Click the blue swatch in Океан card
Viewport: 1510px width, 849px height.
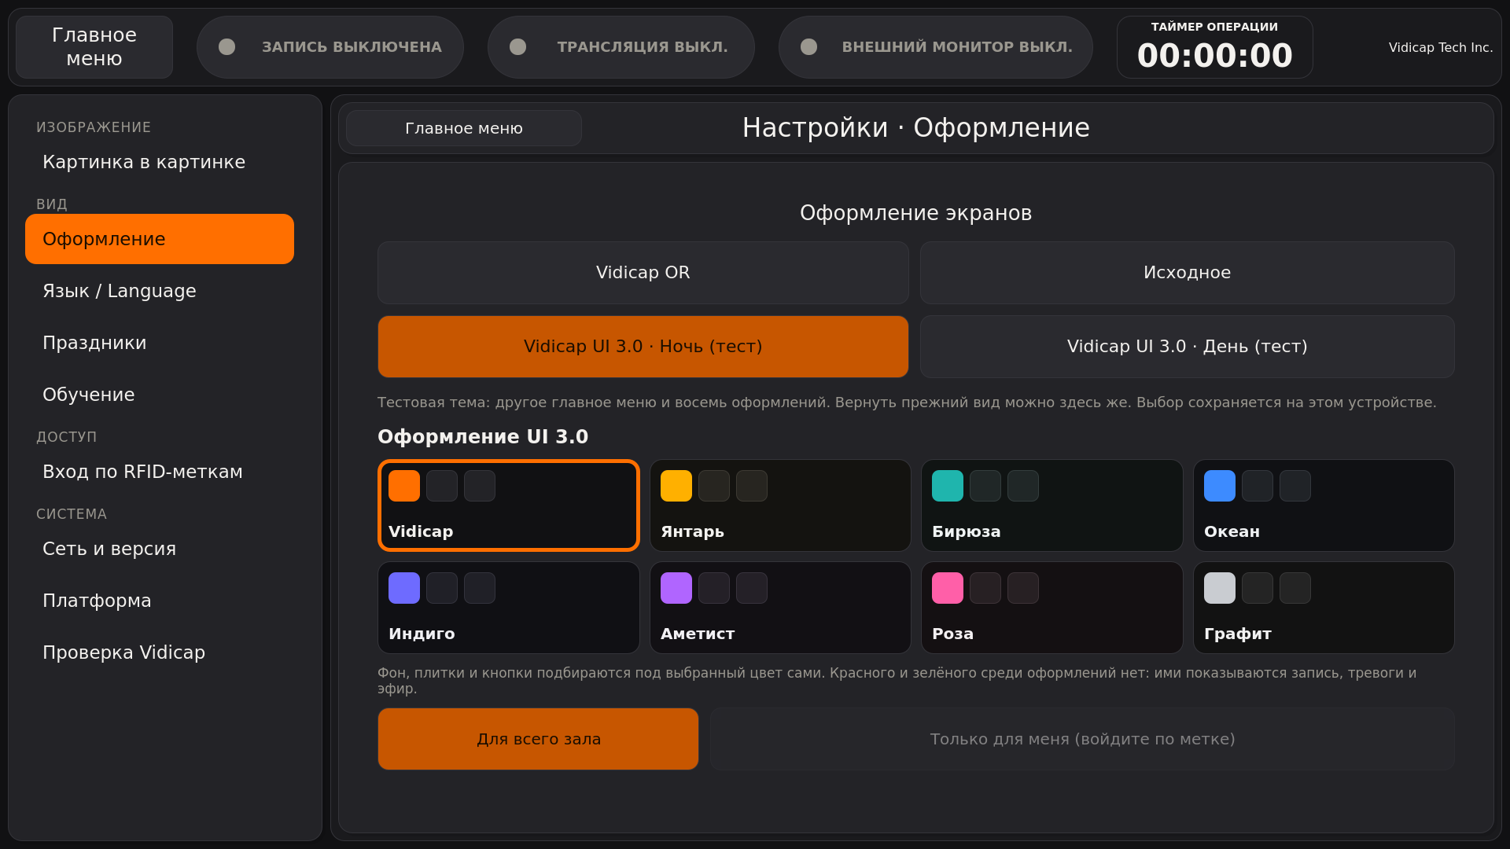tap(1220, 486)
